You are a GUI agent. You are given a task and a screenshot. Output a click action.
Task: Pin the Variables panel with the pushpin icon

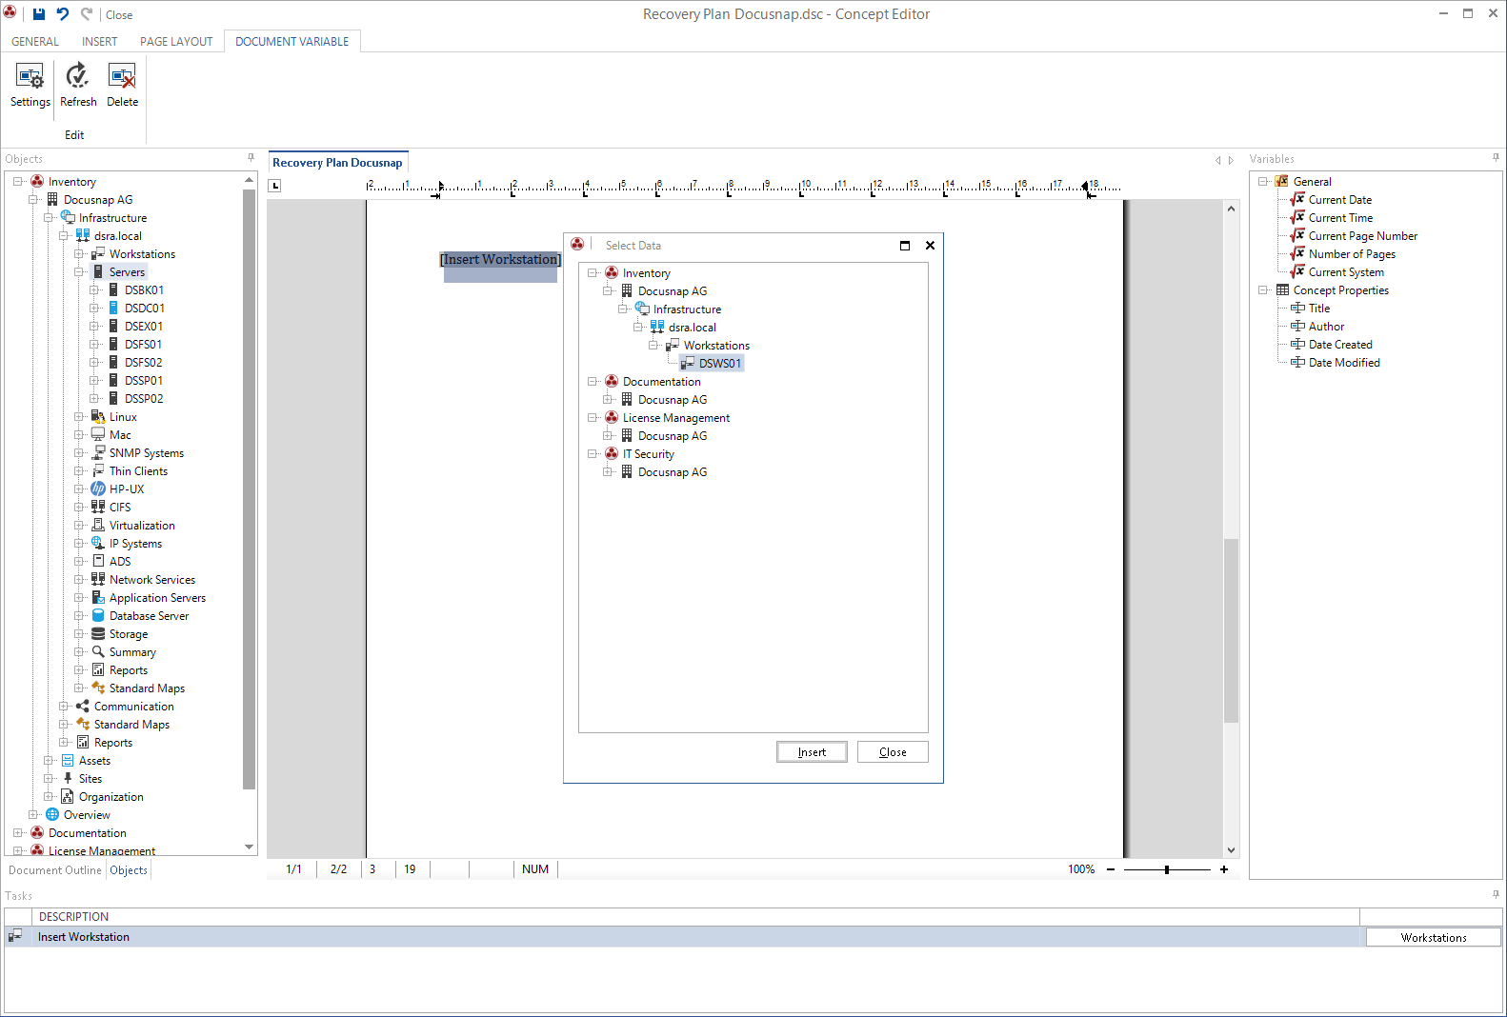click(x=1496, y=158)
